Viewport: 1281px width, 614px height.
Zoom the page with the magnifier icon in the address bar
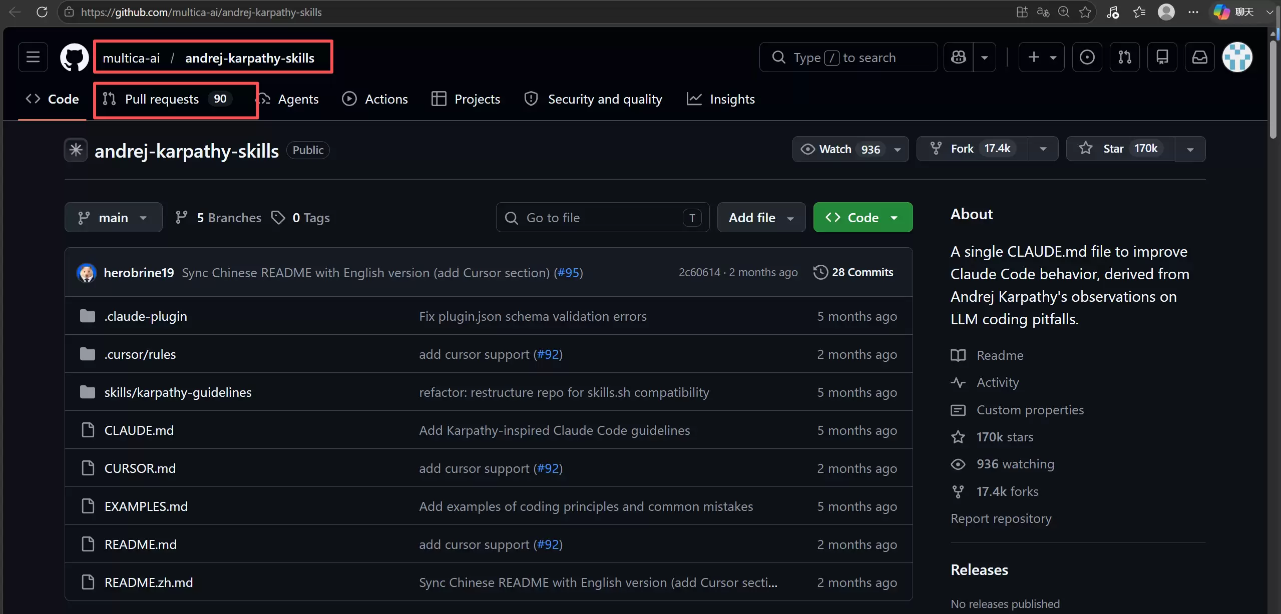1064,12
